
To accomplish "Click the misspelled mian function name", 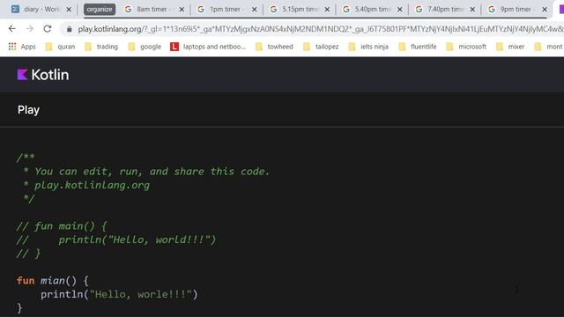I will click(x=53, y=281).
